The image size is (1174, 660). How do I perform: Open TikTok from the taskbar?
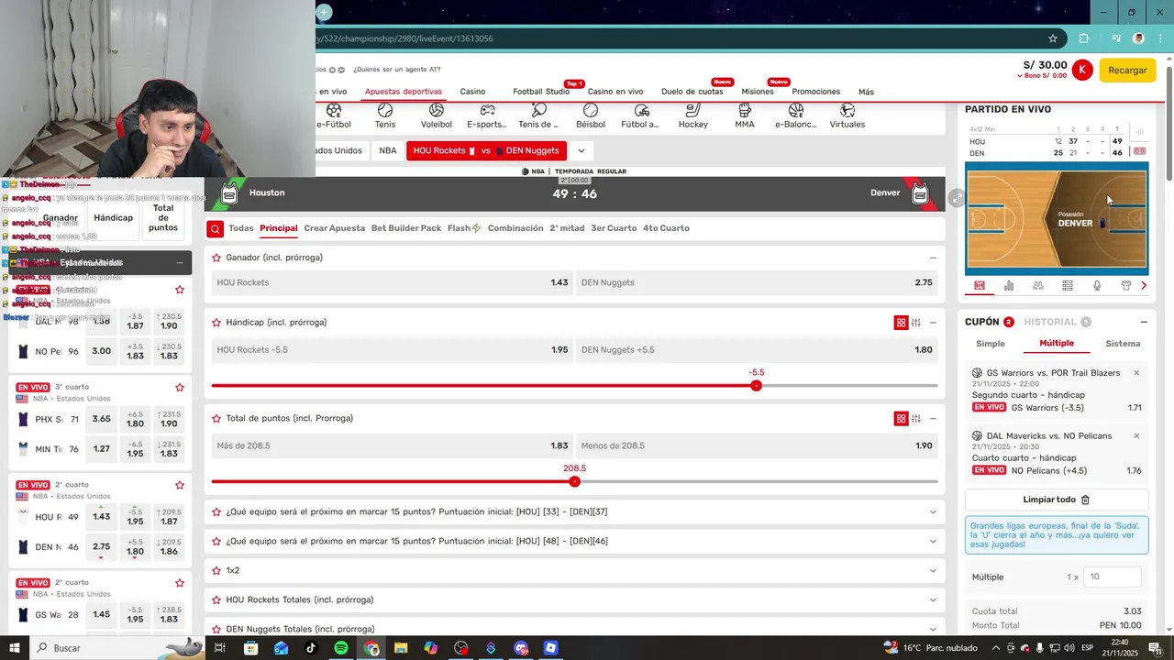tap(310, 648)
